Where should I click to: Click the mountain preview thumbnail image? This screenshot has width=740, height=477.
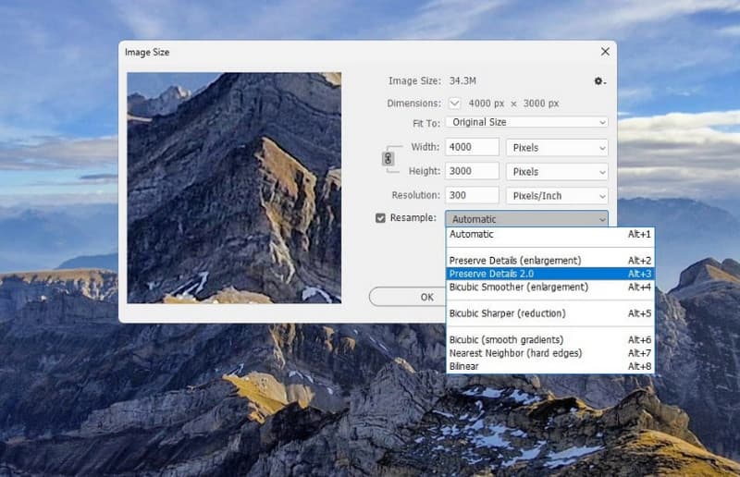click(234, 188)
